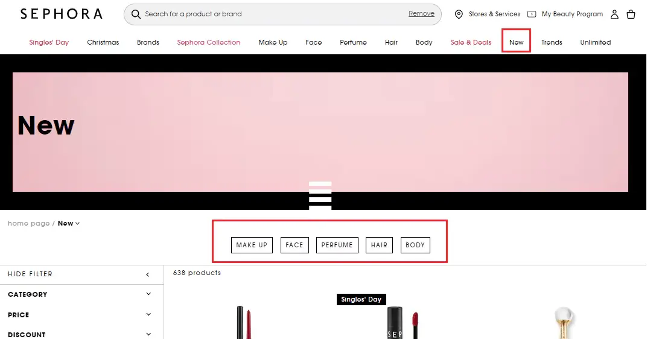
Task: Click the magnifying glass search icon
Action: (136, 14)
